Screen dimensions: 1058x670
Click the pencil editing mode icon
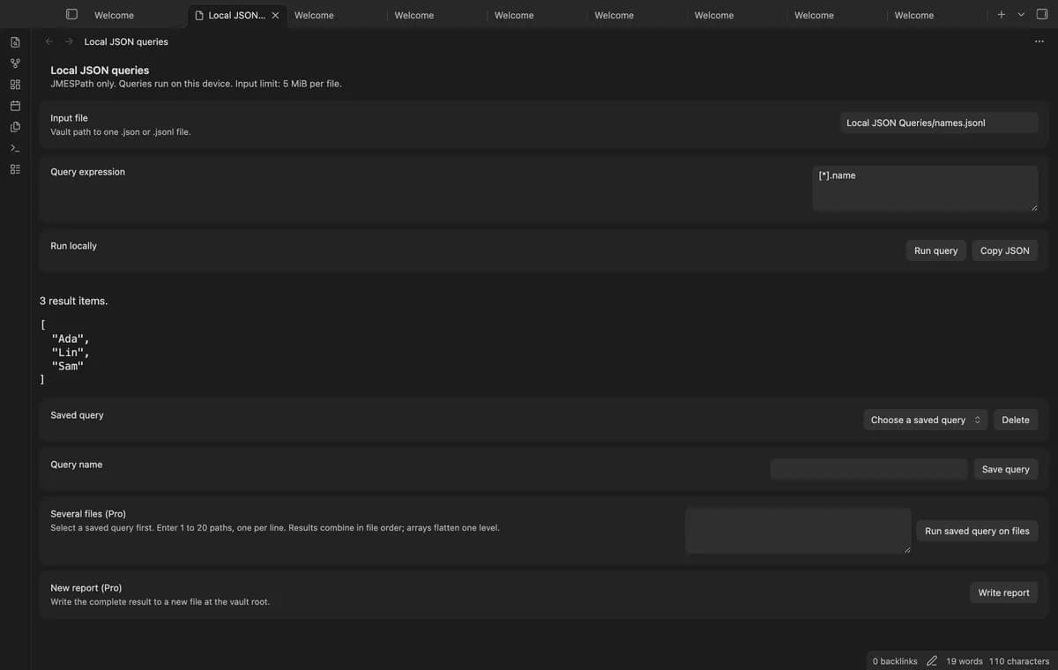[932, 661]
